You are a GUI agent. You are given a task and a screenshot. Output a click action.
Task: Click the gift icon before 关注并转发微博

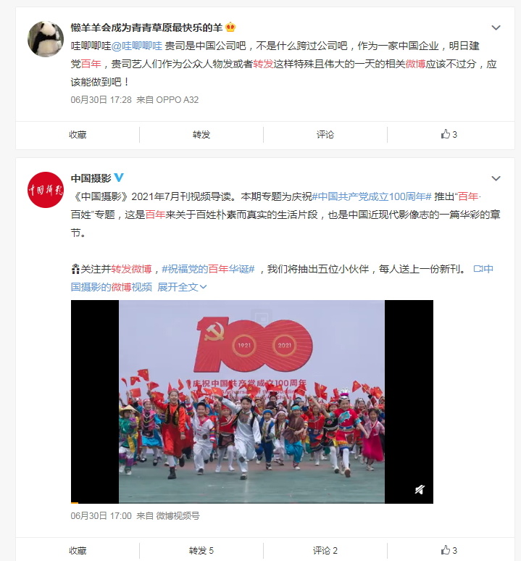pos(75,269)
